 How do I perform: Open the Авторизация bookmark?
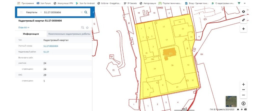point(148,3)
